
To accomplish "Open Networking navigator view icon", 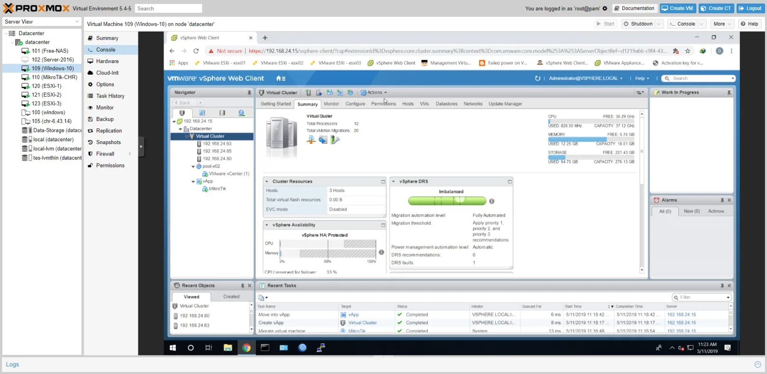I will (x=241, y=113).
